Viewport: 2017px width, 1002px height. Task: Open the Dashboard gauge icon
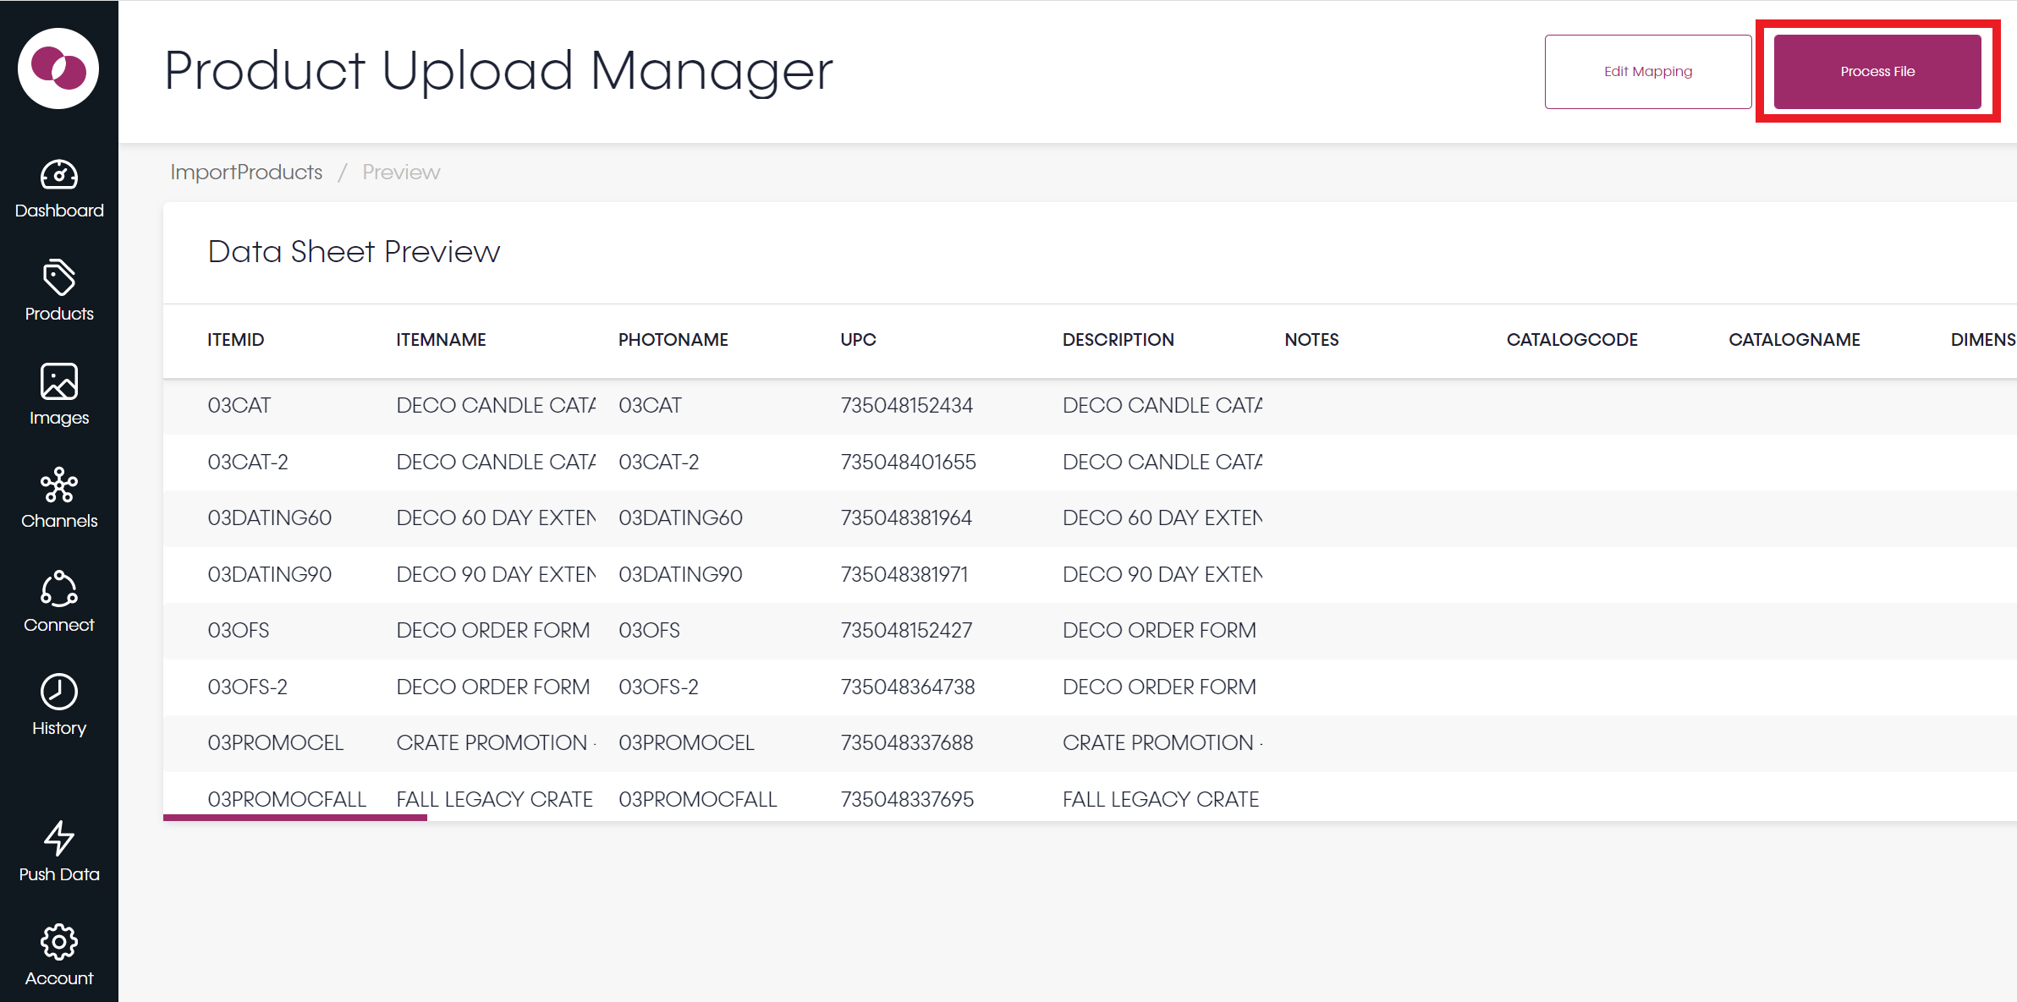(x=59, y=175)
